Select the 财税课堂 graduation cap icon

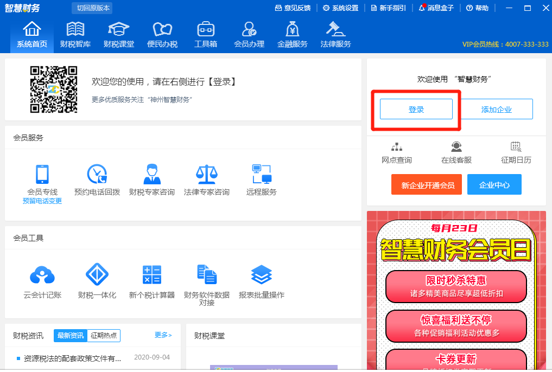pos(118,34)
